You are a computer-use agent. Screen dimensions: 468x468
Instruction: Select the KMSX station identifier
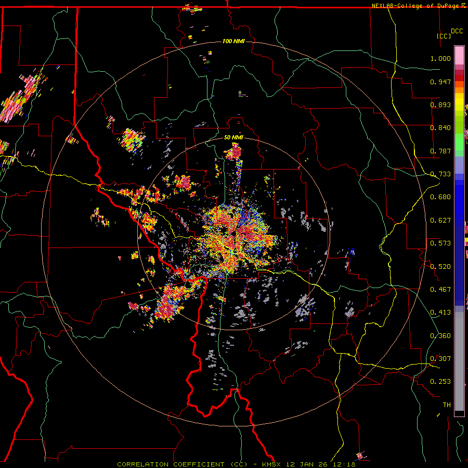[x=272, y=464]
